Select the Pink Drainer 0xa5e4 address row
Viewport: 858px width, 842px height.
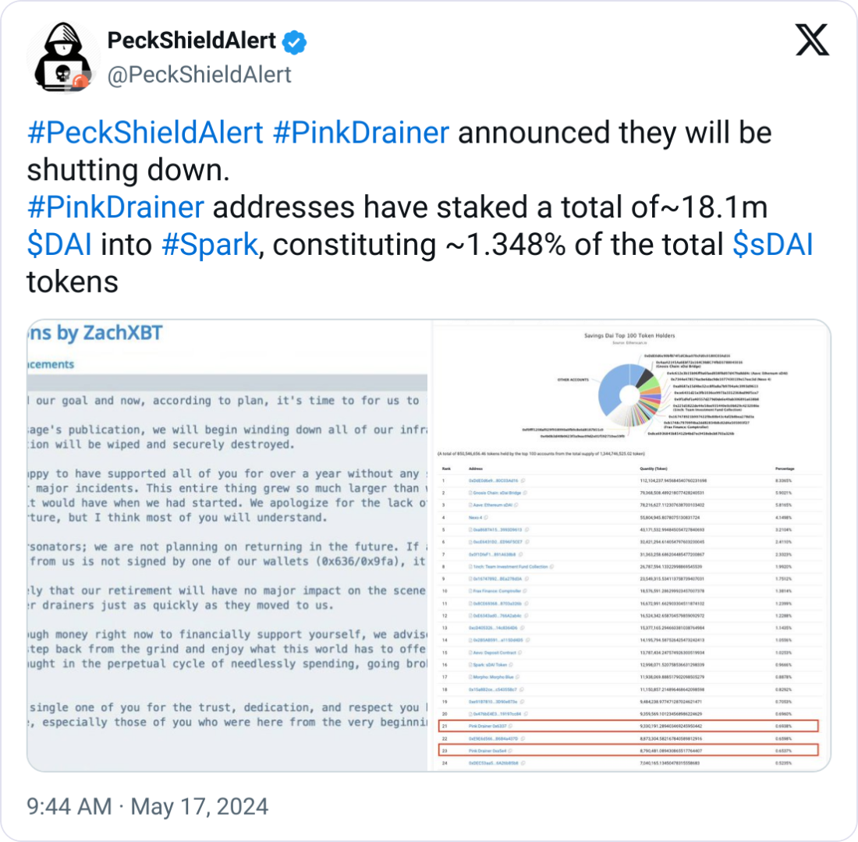coord(629,751)
